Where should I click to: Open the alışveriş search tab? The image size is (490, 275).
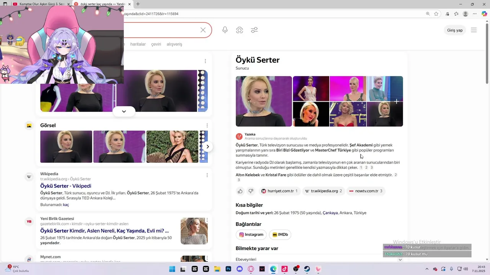(174, 44)
